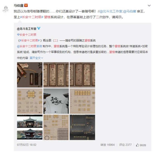Open 马伯庸's profile avatar
Image resolution: width=153 pixels, height=152 pixels.
pos(6,9)
